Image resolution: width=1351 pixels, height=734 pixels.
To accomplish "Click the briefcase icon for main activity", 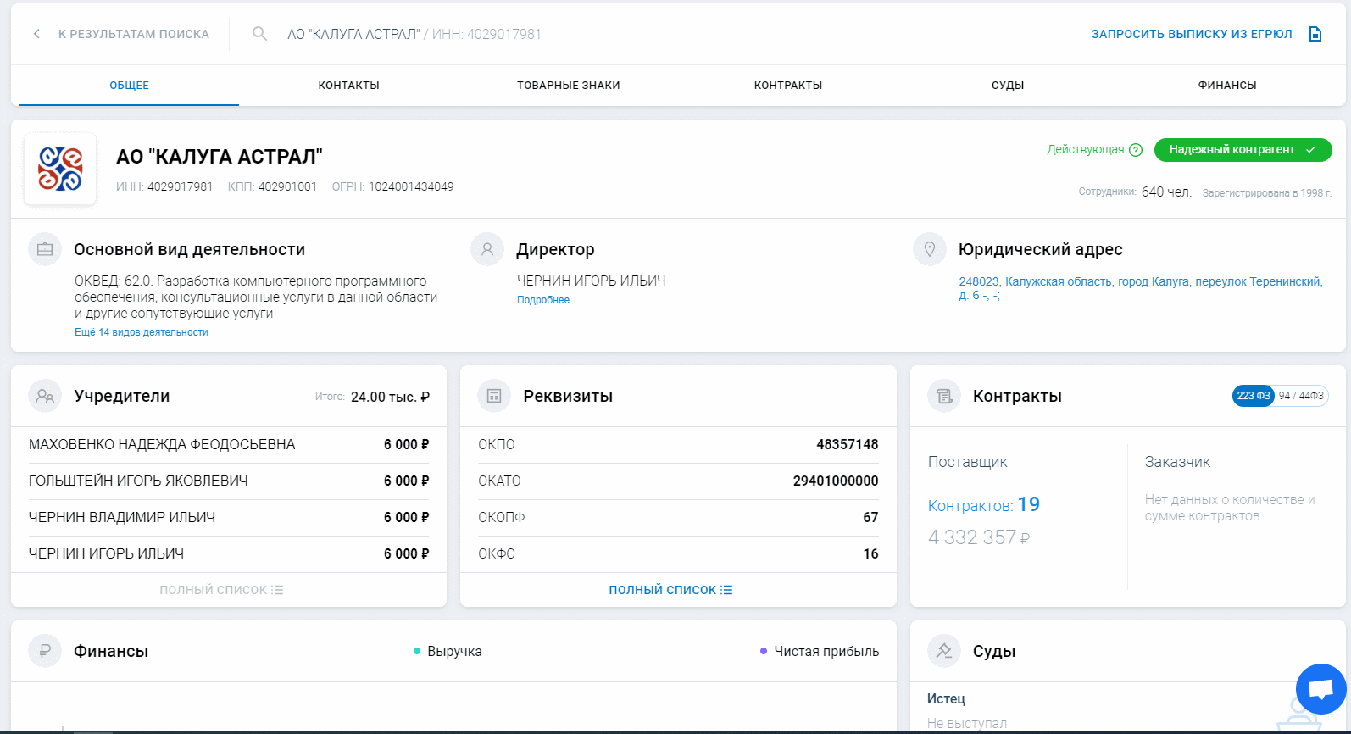I will pyautogui.click(x=45, y=249).
